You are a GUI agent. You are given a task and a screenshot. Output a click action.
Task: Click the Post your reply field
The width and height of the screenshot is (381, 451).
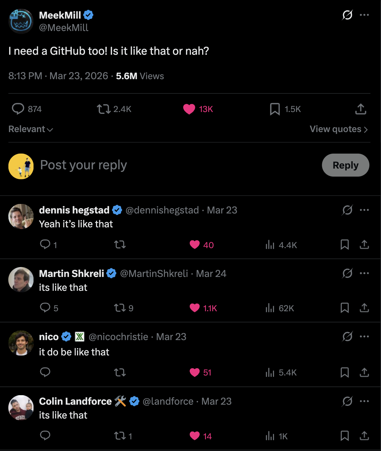146,165
